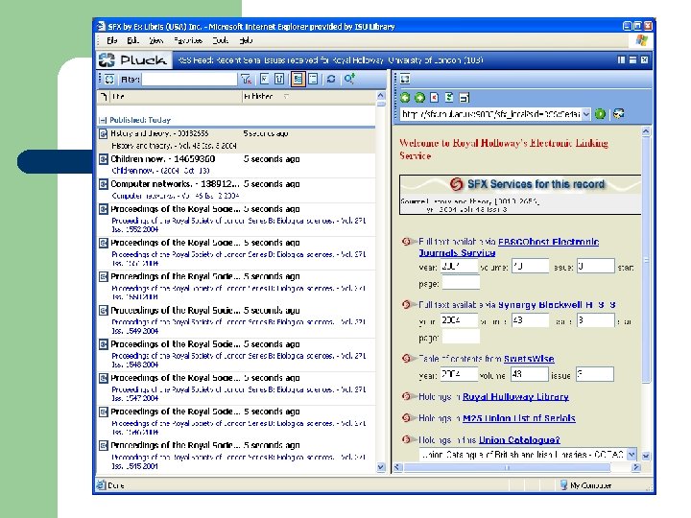Image resolution: width=691 pixels, height=518 pixels.
Task: Reload page with the green page icon
Action: pyautogui.click(x=449, y=98)
